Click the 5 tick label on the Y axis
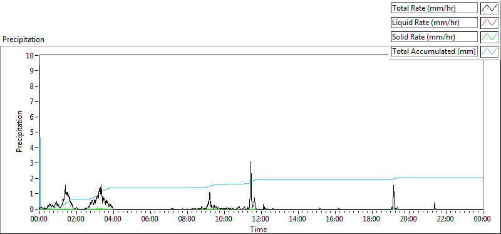This screenshot has height=234, width=501. pyautogui.click(x=32, y=132)
